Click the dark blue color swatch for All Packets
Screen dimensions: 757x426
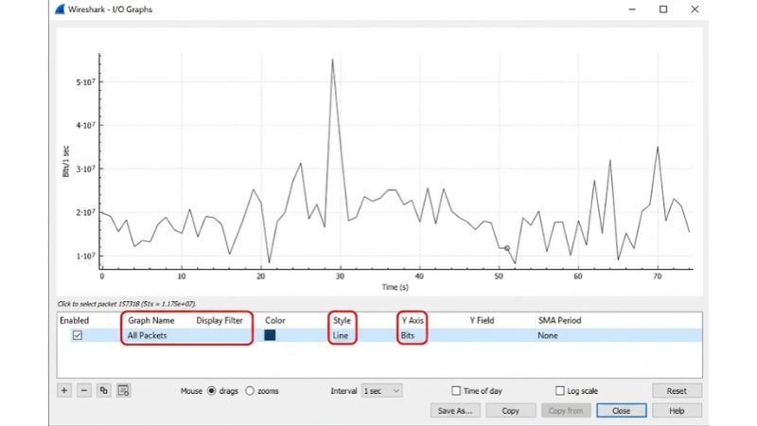270,335
